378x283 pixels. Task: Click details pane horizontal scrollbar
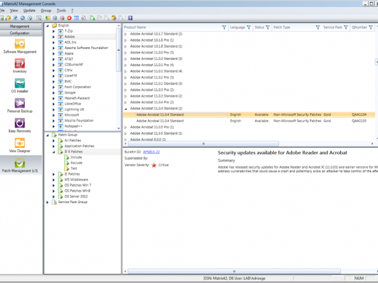click(234, 271)
